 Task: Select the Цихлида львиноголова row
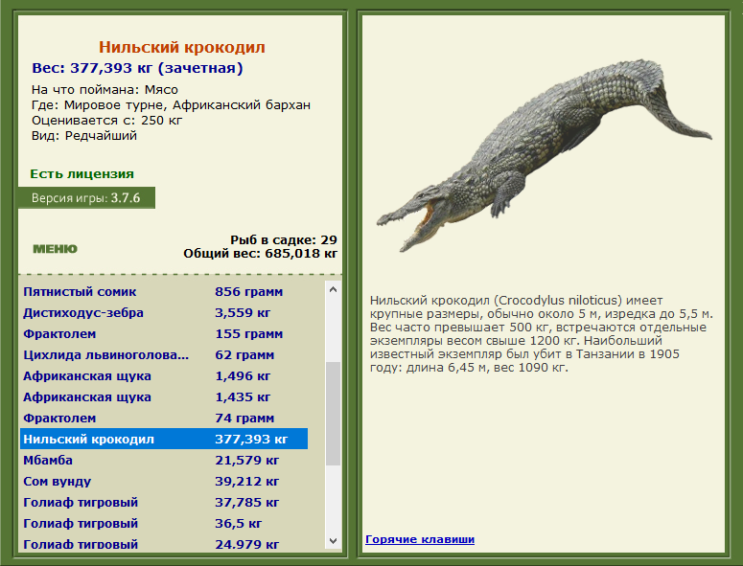click(x=164, y=355)
